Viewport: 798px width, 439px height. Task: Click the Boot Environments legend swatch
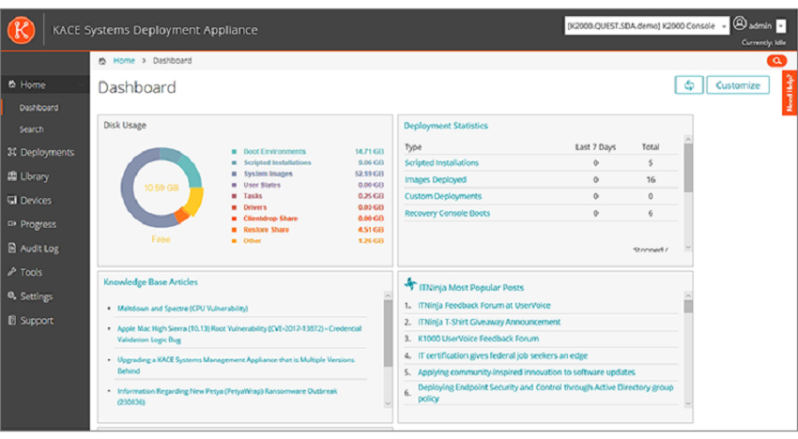pos(234,152)
